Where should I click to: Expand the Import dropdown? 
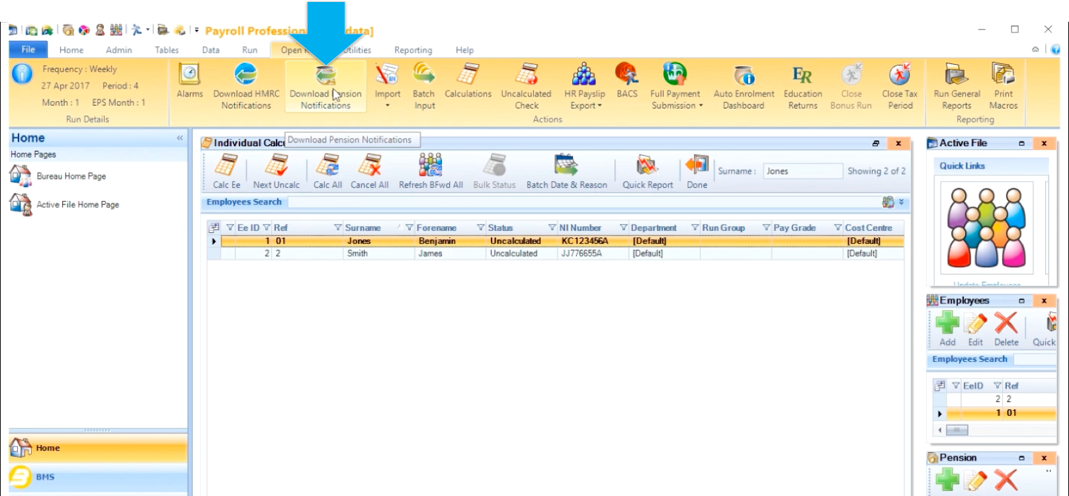pyautogui.click(x=388, y=105)
